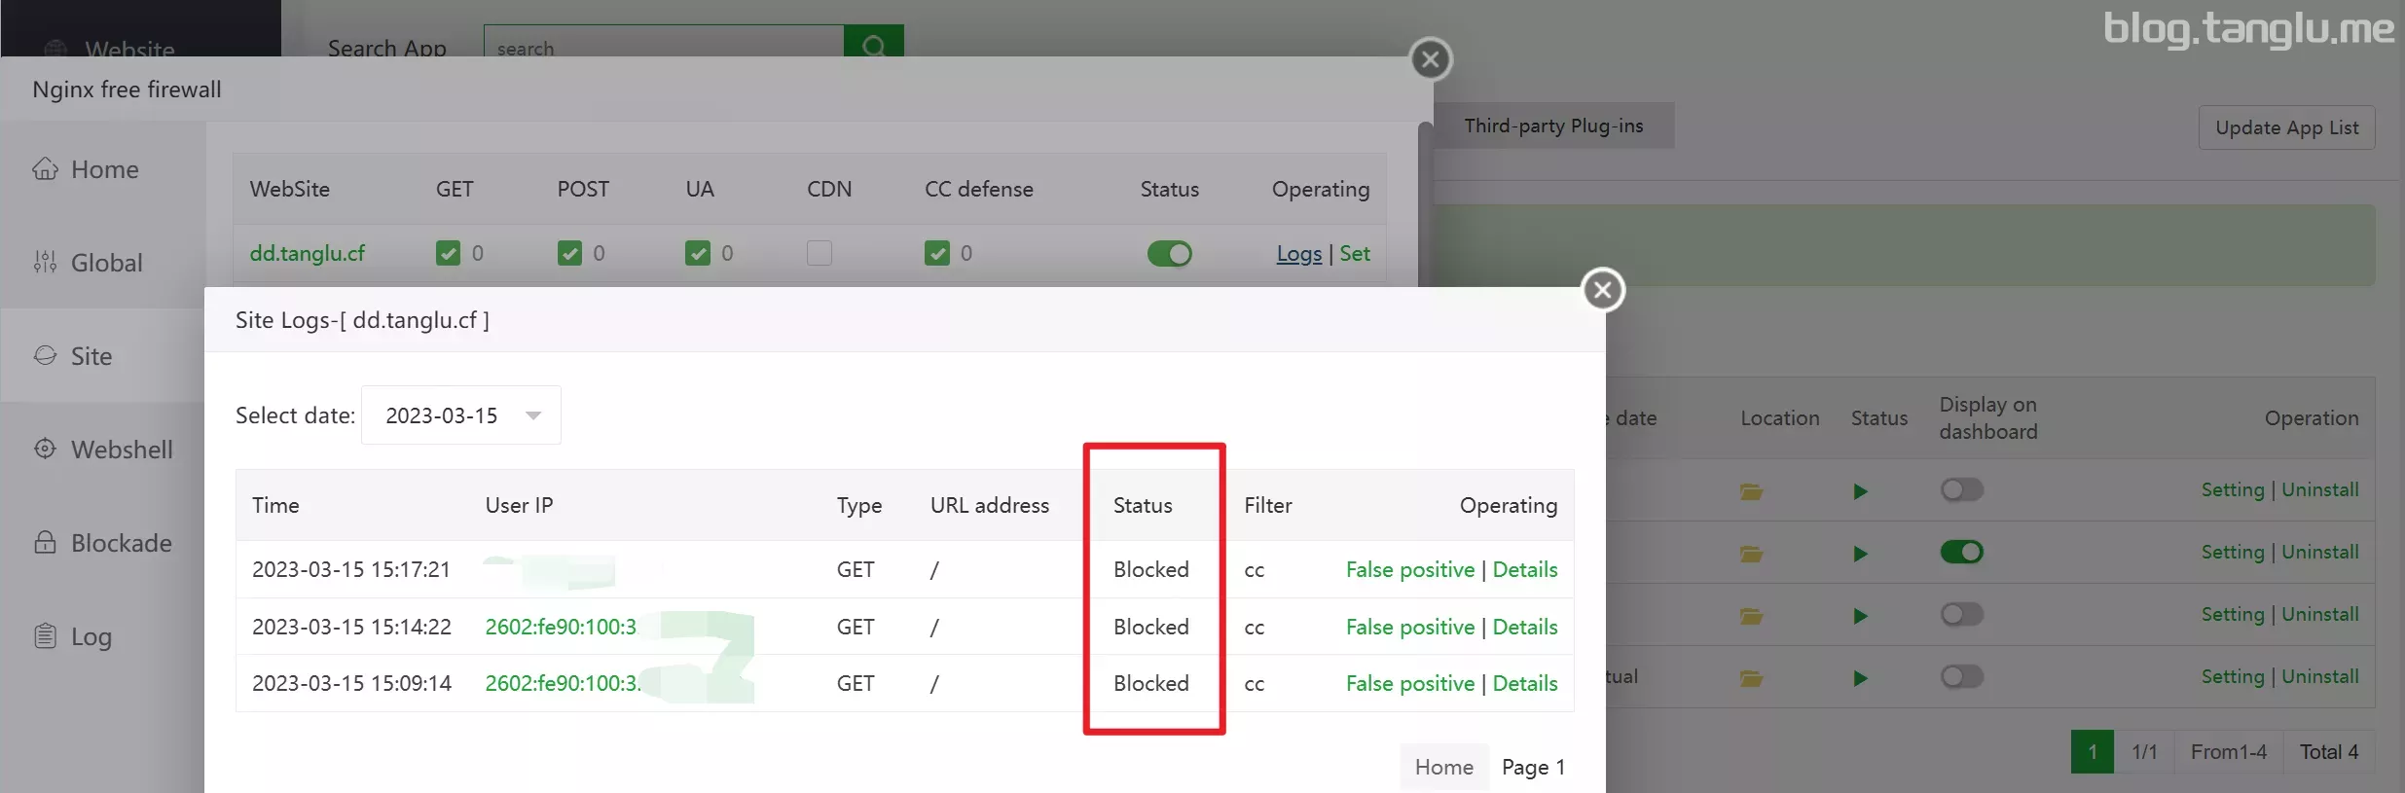This screenshot has height=793, width=2405.
Task: Click the Update App List button
Action: click(x=2286, y=128)
